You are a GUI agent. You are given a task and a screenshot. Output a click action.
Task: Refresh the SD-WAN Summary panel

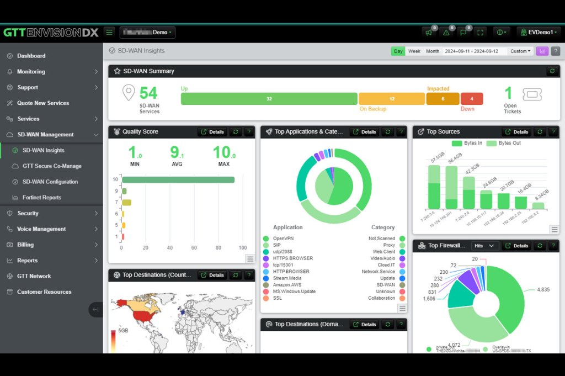[x=552, y=71]
